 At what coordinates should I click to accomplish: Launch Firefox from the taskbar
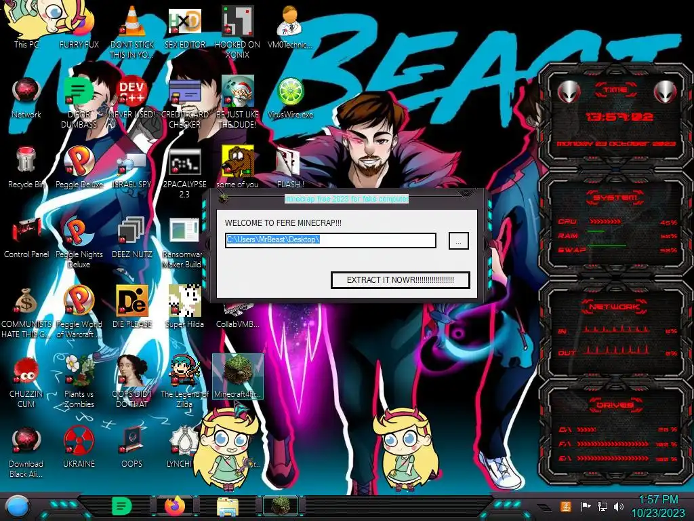click(175, 506)
